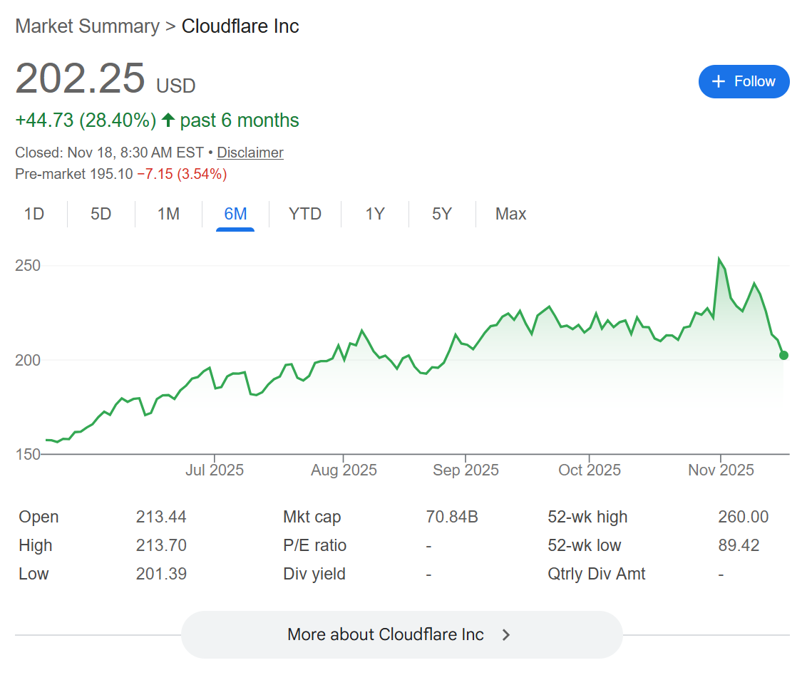The image size is (807, 685).
Task: Click the plus icon in Follow button
Action: pyautogui.click(x=718, y=81)
